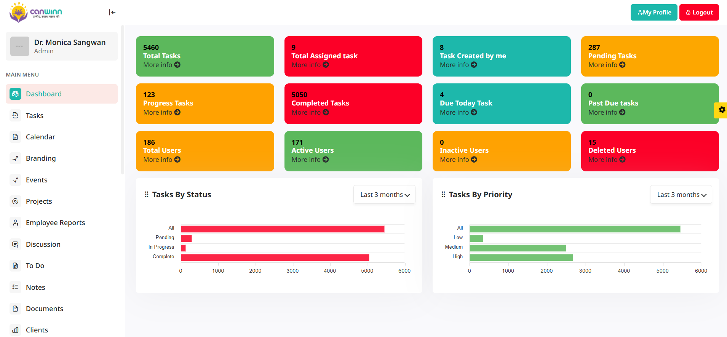Select Dashboard in the main menu
Viewport: 727px width, 337px height.
pos(44,94)
